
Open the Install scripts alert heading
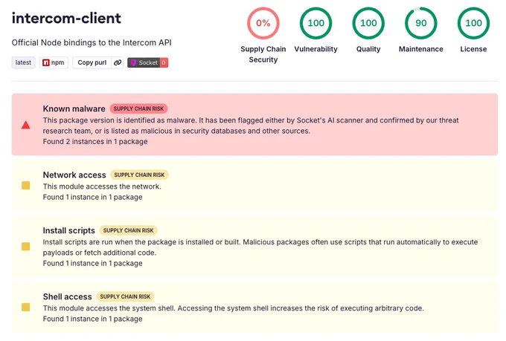[x=68, y=230]
